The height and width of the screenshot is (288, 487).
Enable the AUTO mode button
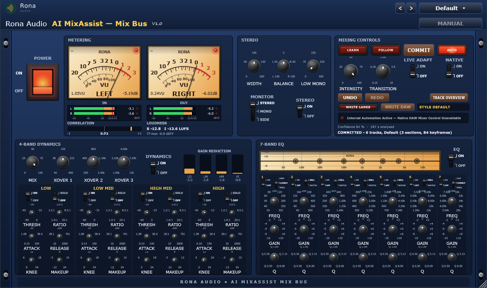tap(451, 50)
